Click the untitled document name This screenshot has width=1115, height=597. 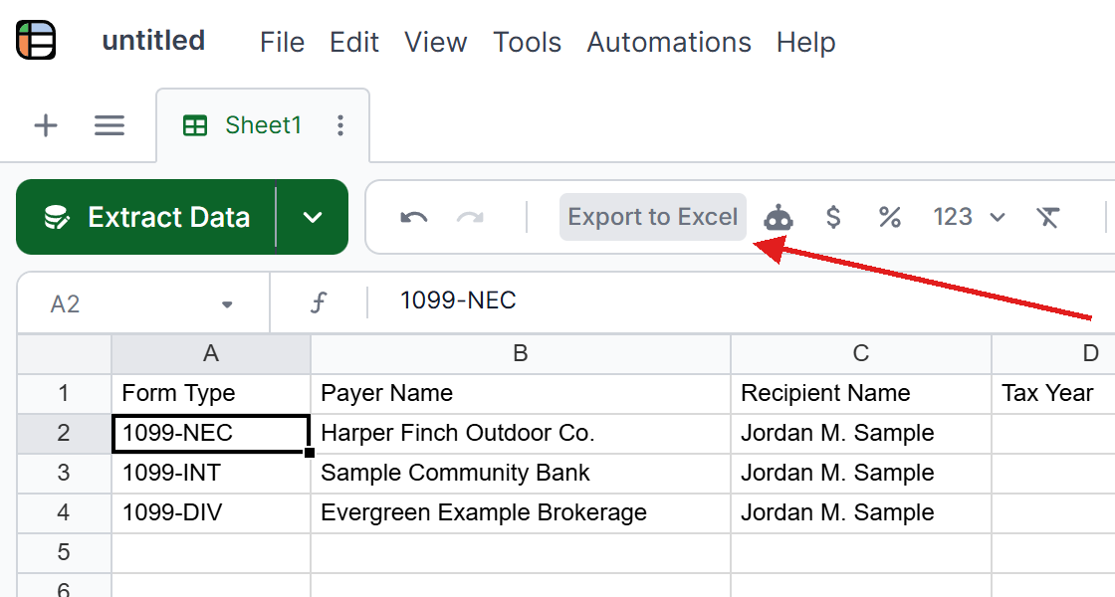tap(153, 41)
